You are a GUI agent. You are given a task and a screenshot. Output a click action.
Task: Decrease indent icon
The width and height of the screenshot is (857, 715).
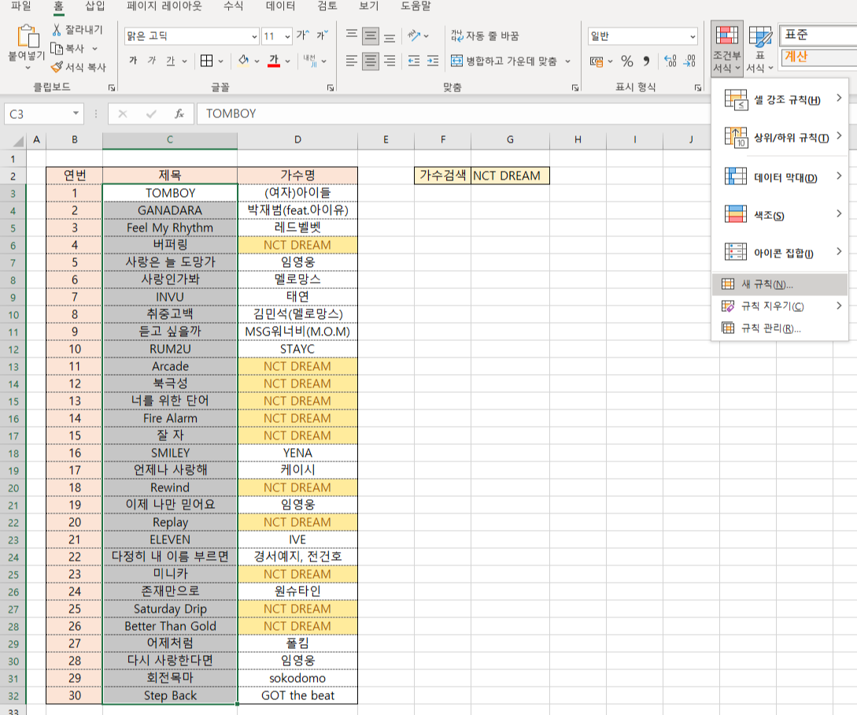click(x=414, y=61)
